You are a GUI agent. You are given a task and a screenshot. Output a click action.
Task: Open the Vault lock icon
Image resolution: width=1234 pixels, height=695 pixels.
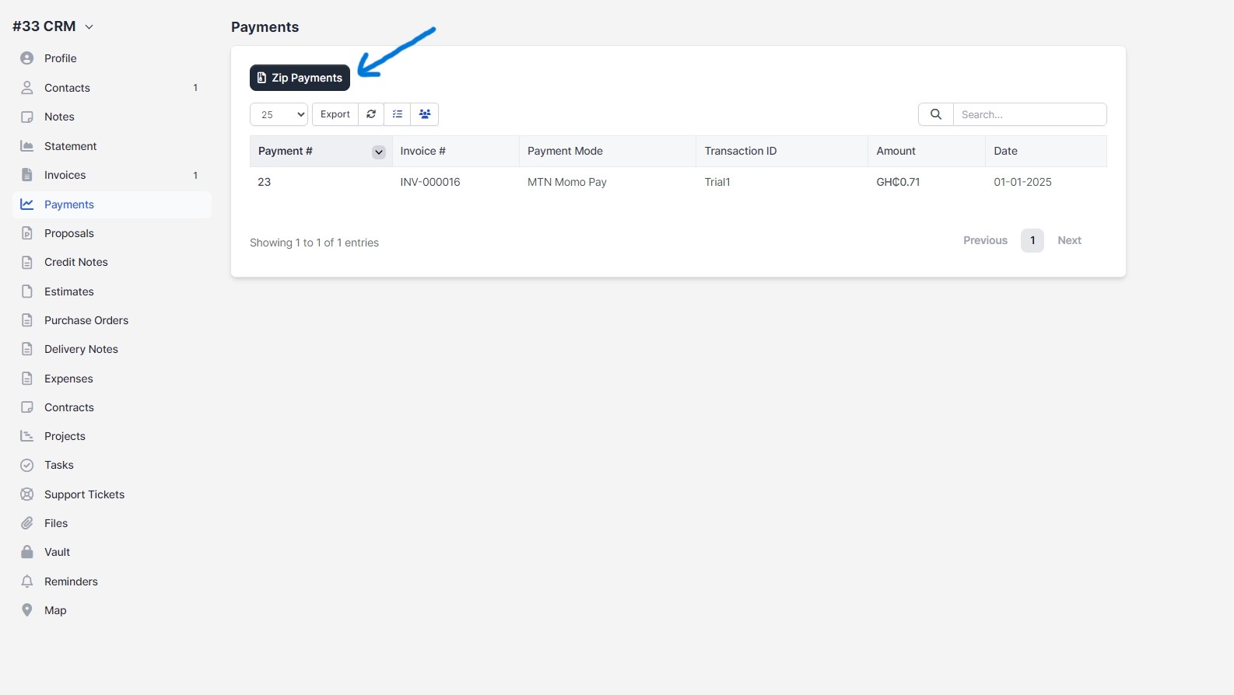click(27, 552)
